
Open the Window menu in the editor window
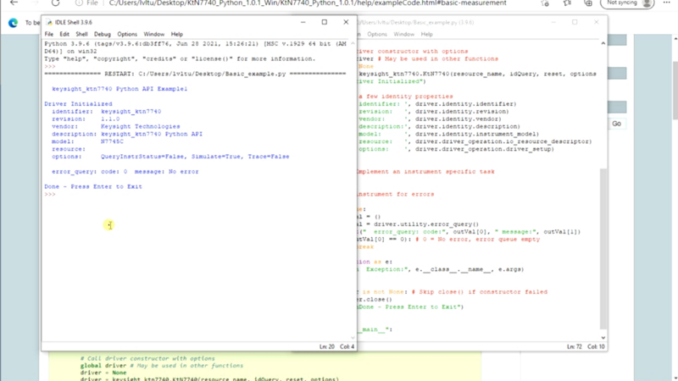tap(403, 35)
